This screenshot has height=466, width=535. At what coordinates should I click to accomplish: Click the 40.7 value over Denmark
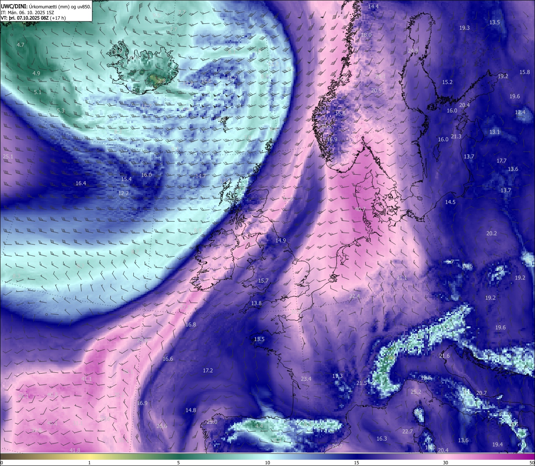click(x=360, y=209)
